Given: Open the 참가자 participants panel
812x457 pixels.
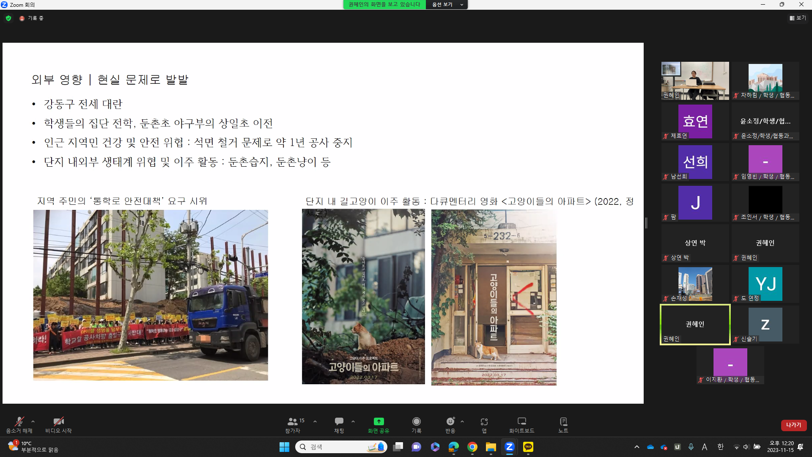Looking at the screenshot, I should click(x=293, y=425).
